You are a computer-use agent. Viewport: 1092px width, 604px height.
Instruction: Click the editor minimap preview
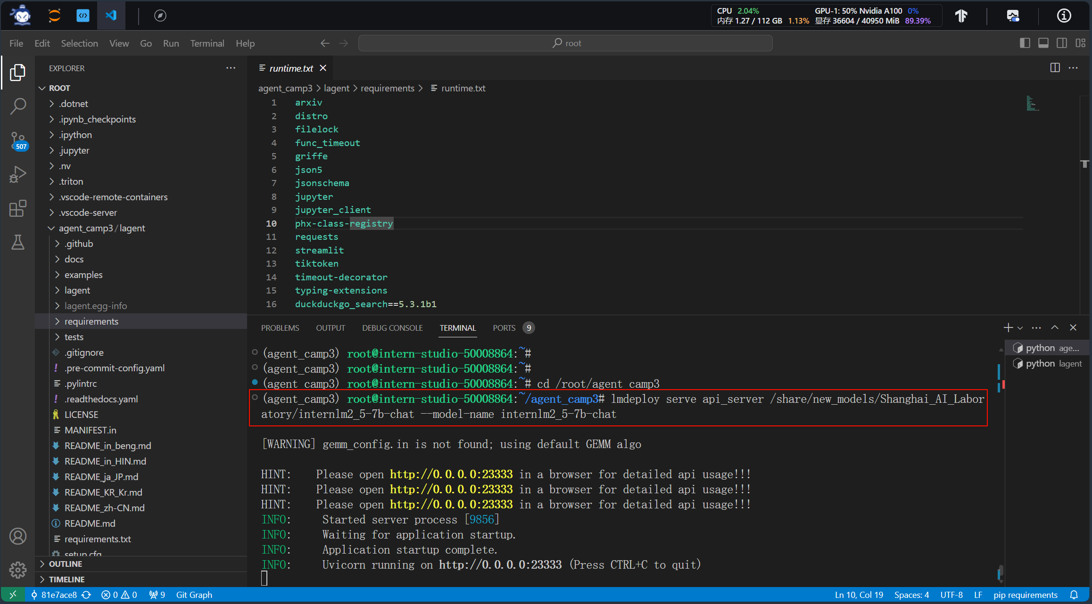[1032, 104]
